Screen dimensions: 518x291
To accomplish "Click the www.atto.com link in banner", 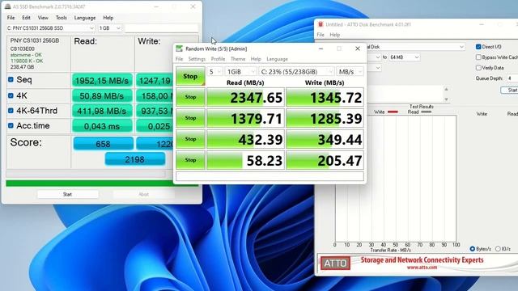I will (422, 268).
